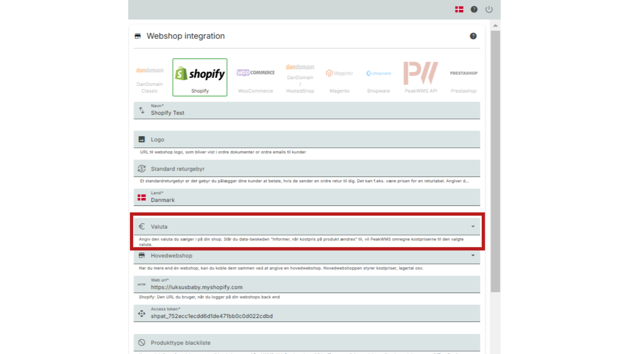
Task: Click the vertical scrollbar thumb
Action: pyautogui.click(x=495, y=161)
